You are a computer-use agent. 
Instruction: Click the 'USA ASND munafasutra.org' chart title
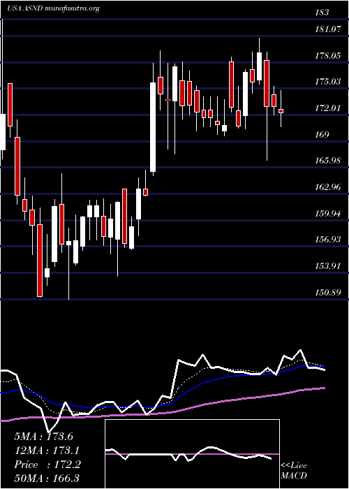pos(53,8)
